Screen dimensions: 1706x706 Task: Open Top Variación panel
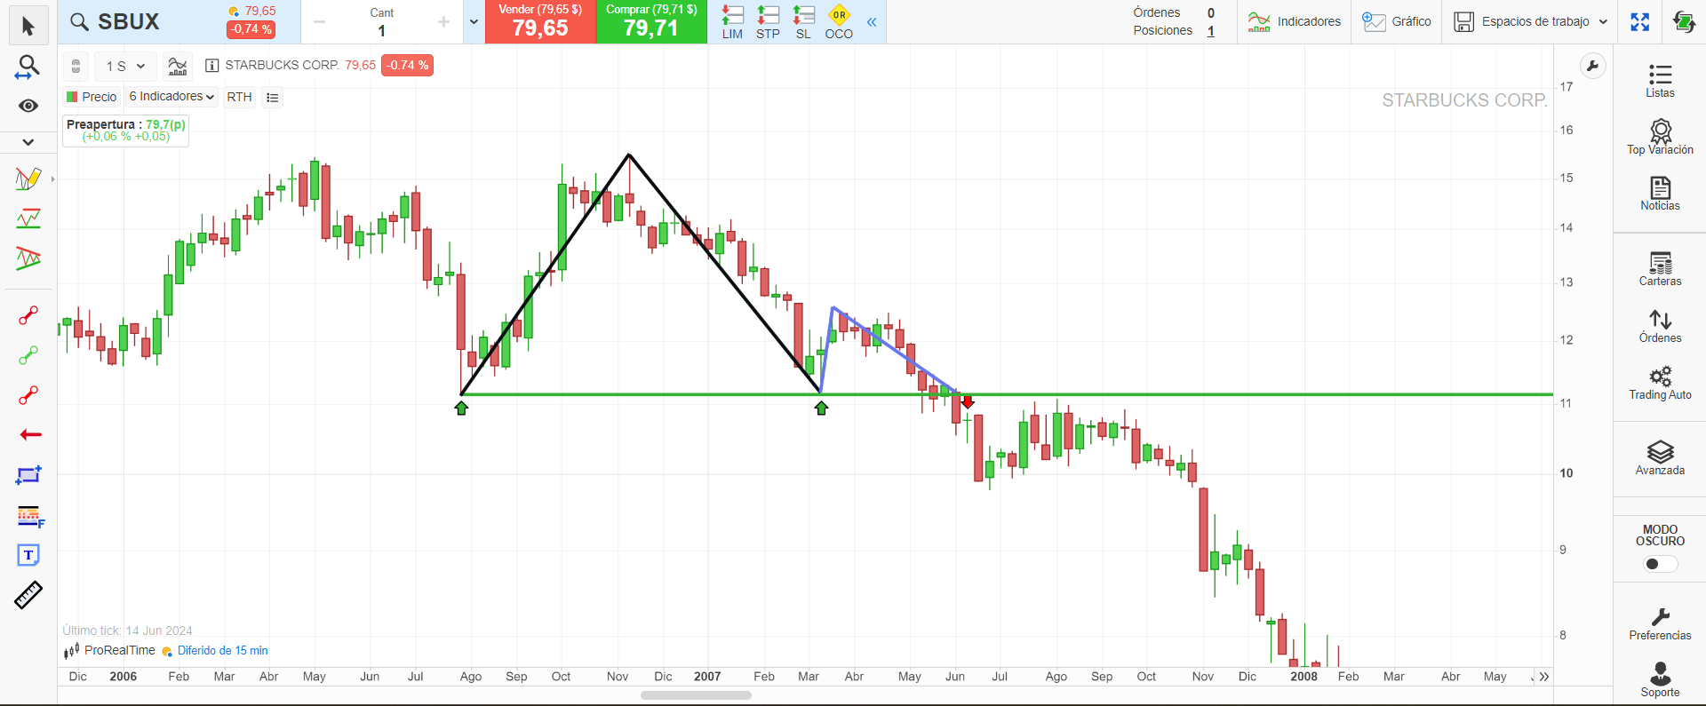pyautogui.click(x=1660, y=137)
